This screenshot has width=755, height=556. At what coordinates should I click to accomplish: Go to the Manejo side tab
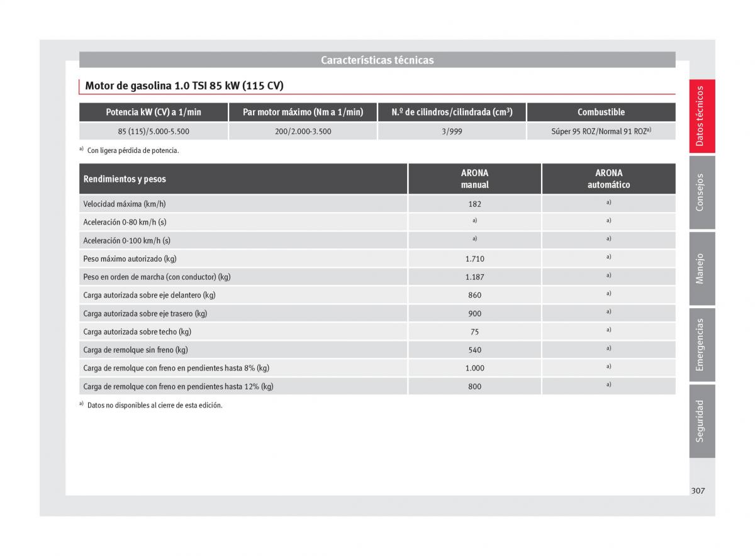click(702, 269)
